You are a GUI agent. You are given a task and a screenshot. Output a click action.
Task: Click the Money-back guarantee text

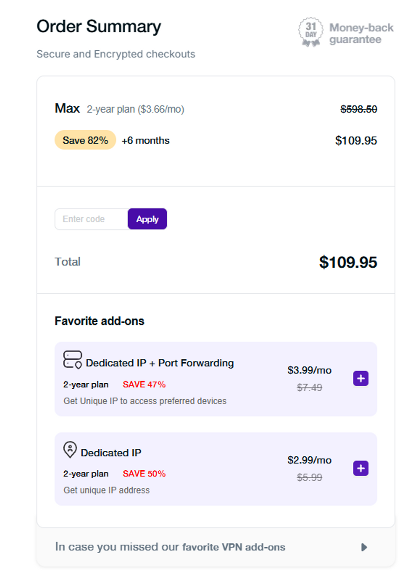click(361, 34)
